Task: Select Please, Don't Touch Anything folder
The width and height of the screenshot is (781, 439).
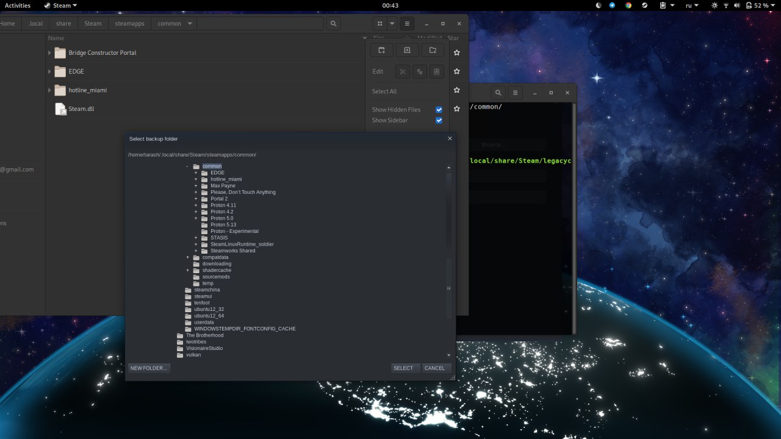Action: pyautogui.click(x=243, y=192)
